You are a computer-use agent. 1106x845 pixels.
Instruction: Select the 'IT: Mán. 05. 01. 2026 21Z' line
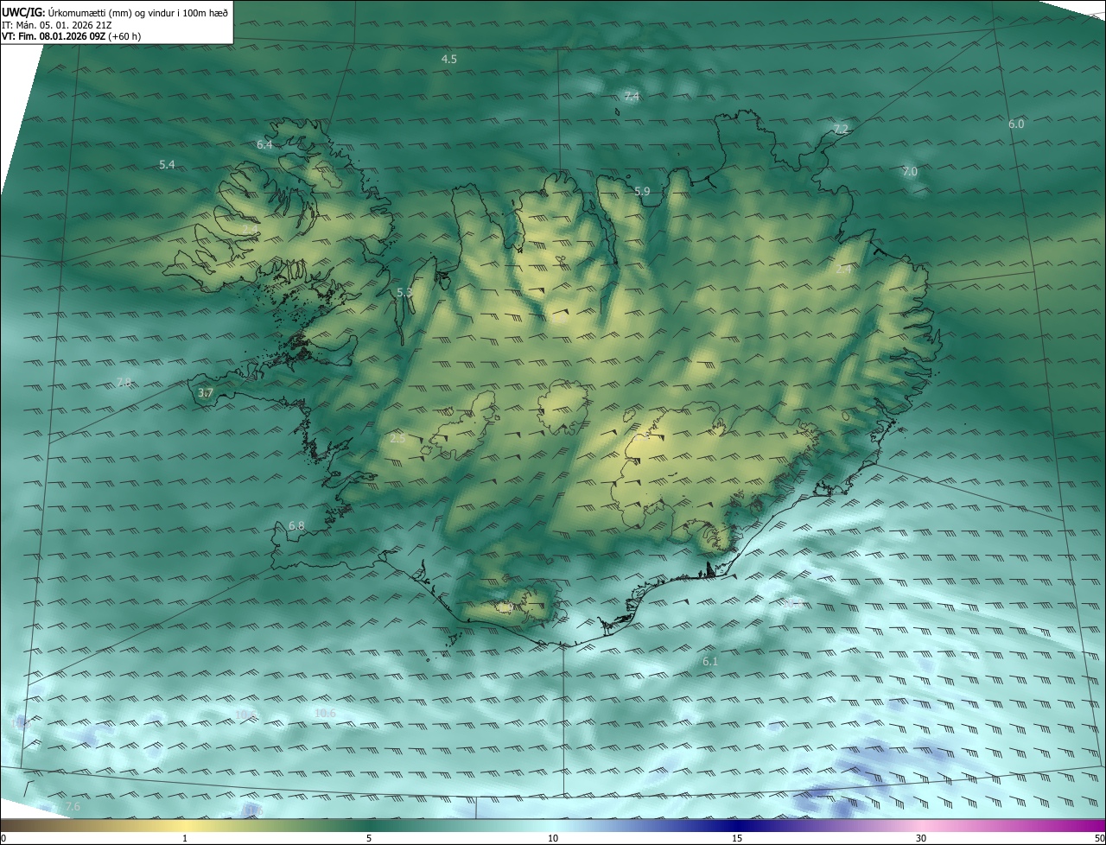(x=57, y=24)
